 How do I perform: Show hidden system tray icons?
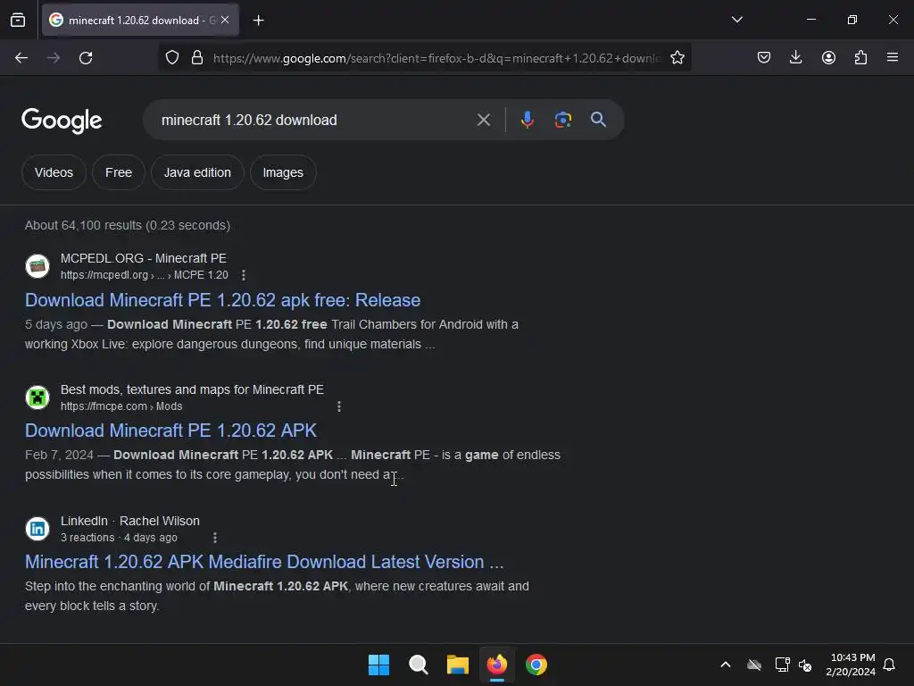point(726,665)
